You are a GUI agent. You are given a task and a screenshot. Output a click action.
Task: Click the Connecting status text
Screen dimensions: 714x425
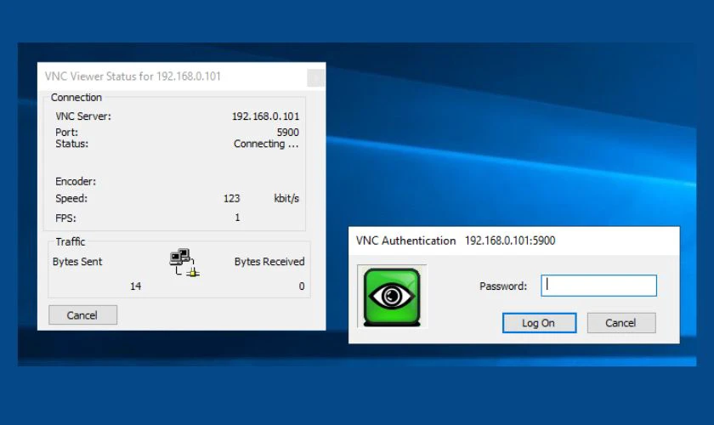point(266,144)
